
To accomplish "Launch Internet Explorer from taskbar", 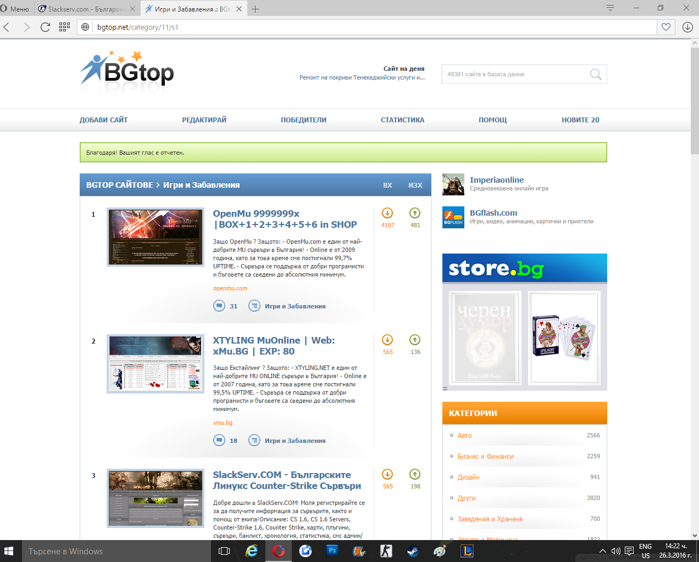I will point(252,551).
